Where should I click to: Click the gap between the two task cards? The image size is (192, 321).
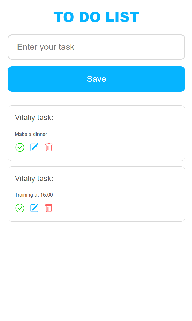click(96, 164)
